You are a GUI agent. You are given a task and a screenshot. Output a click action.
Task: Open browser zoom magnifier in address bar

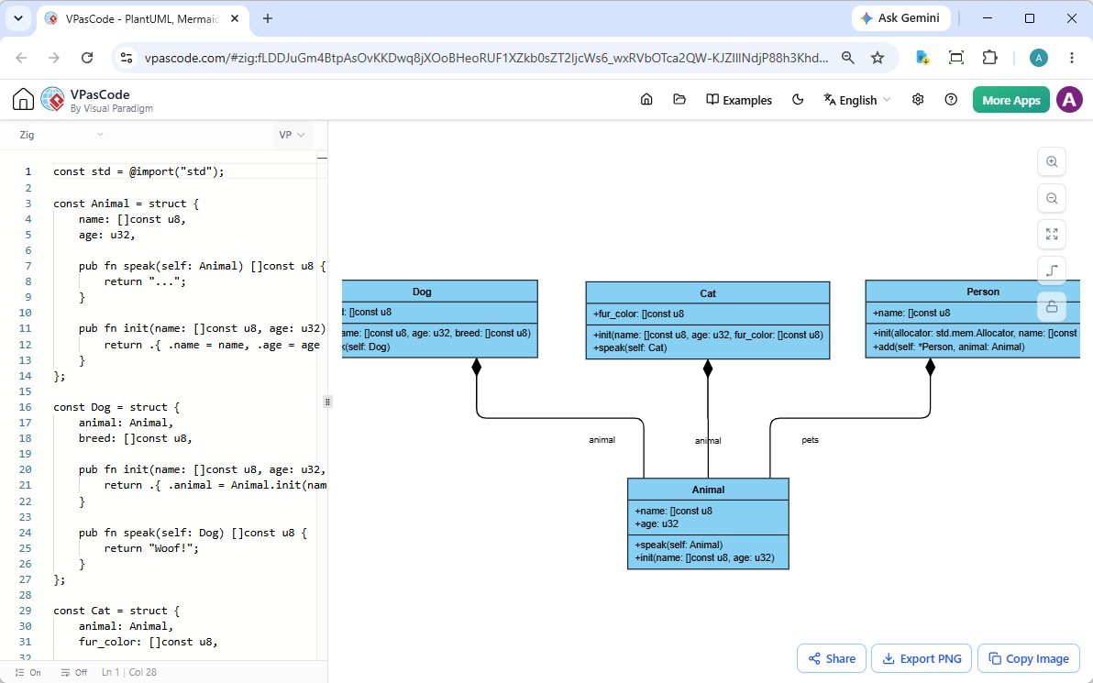[x=847, y=58]
